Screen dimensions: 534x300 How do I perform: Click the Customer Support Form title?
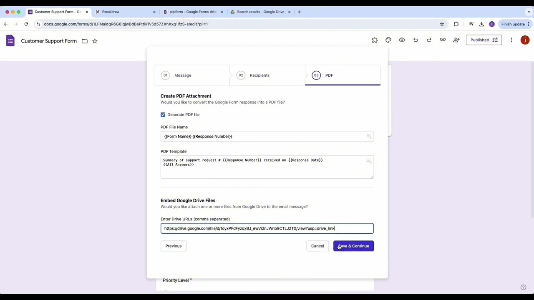click(49, 41)
